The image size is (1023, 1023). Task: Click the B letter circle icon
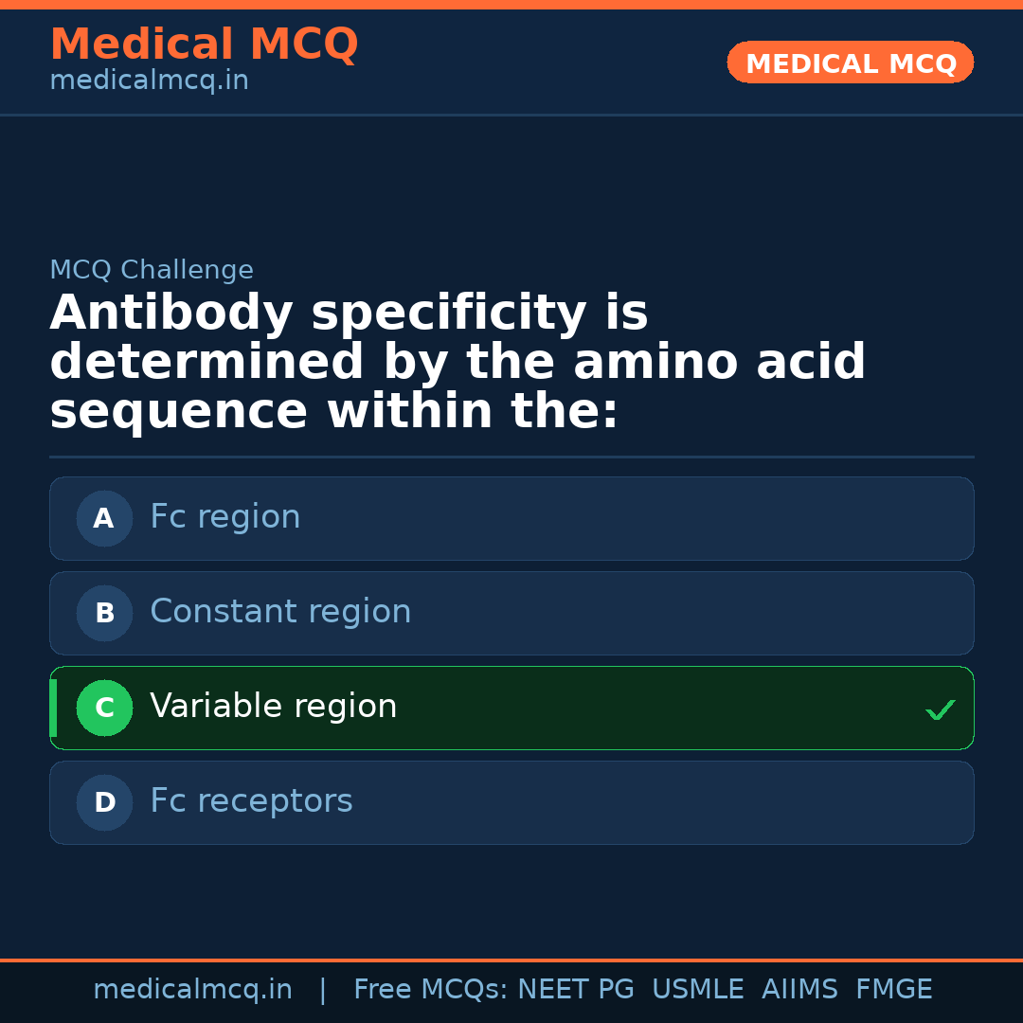[x=104, y=613]
